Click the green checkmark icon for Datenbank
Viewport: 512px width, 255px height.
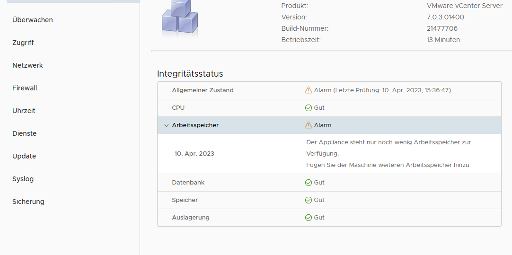coord(309,183)
